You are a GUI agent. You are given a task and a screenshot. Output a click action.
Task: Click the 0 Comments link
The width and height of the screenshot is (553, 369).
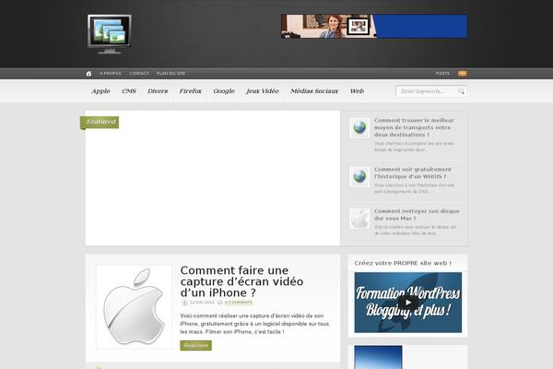click(239, 303)
